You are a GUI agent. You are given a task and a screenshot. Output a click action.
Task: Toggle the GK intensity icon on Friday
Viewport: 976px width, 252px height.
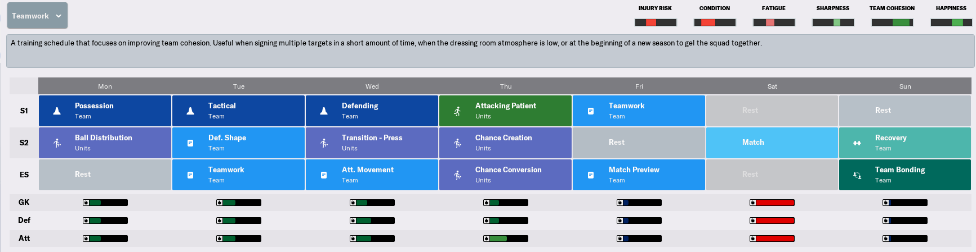[620, 203]
